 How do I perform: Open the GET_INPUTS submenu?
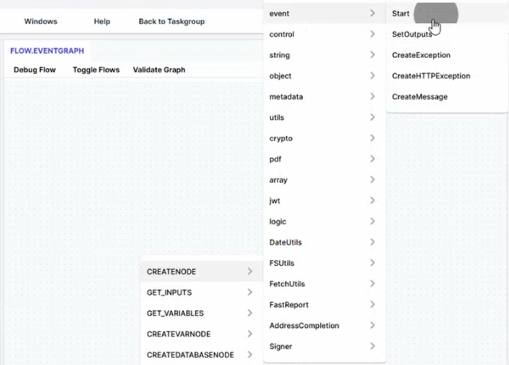tap(202, 293)
